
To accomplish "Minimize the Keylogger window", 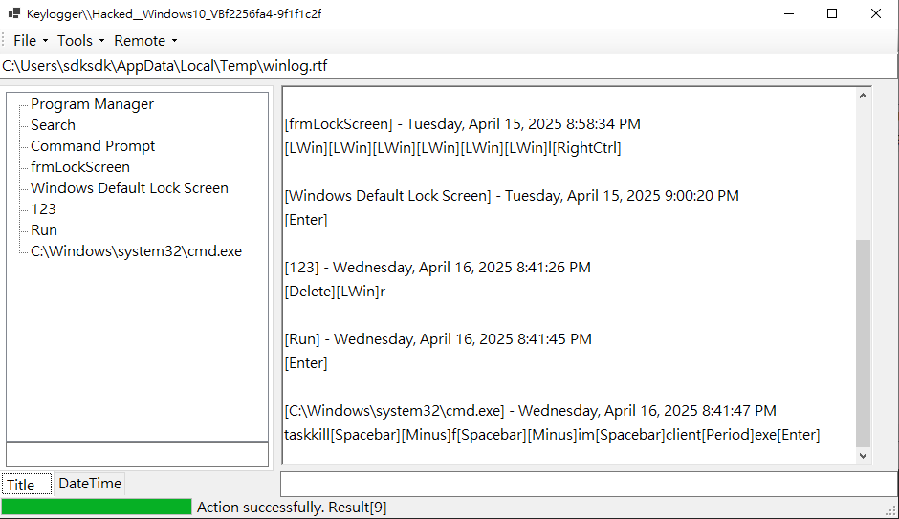I will pos(789,13).
